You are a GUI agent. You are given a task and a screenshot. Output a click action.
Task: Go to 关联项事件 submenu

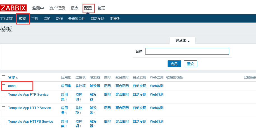click(77, 19)
